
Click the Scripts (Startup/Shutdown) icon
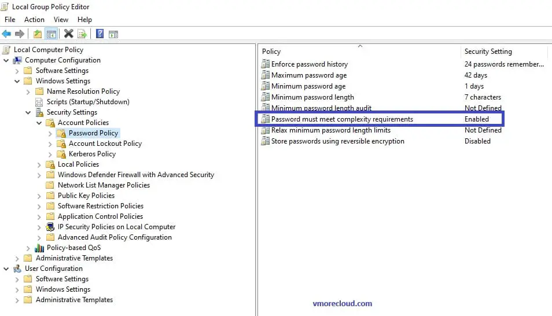pyautogui.click(x=39, y=102)
